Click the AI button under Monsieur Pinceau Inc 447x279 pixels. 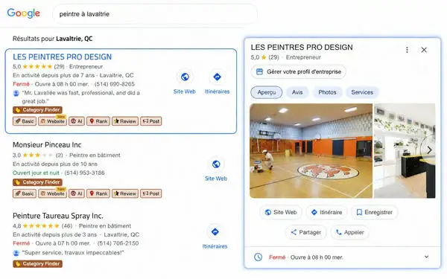coord(77,193)
